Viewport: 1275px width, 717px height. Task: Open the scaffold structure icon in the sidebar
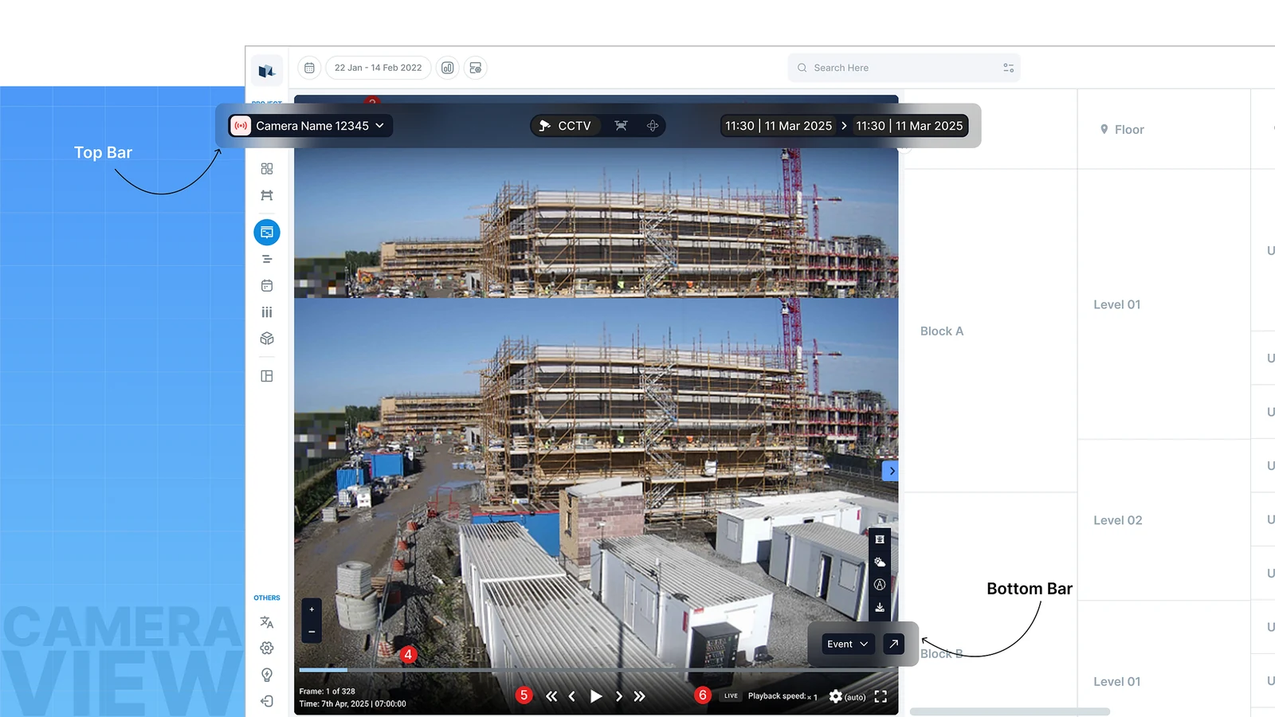267,195
